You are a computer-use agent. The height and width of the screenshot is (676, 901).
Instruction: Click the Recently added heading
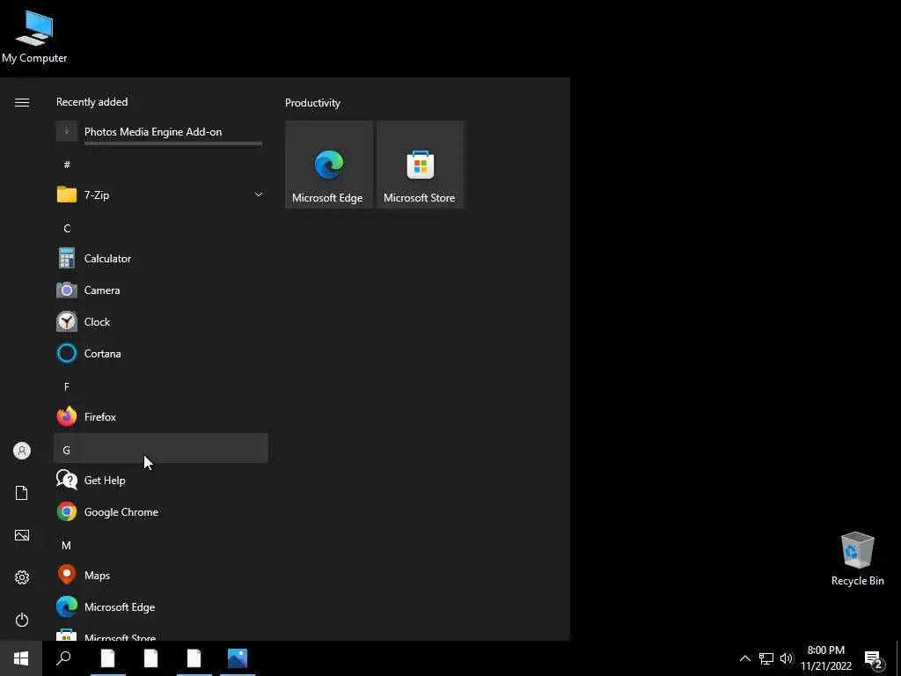92,102
